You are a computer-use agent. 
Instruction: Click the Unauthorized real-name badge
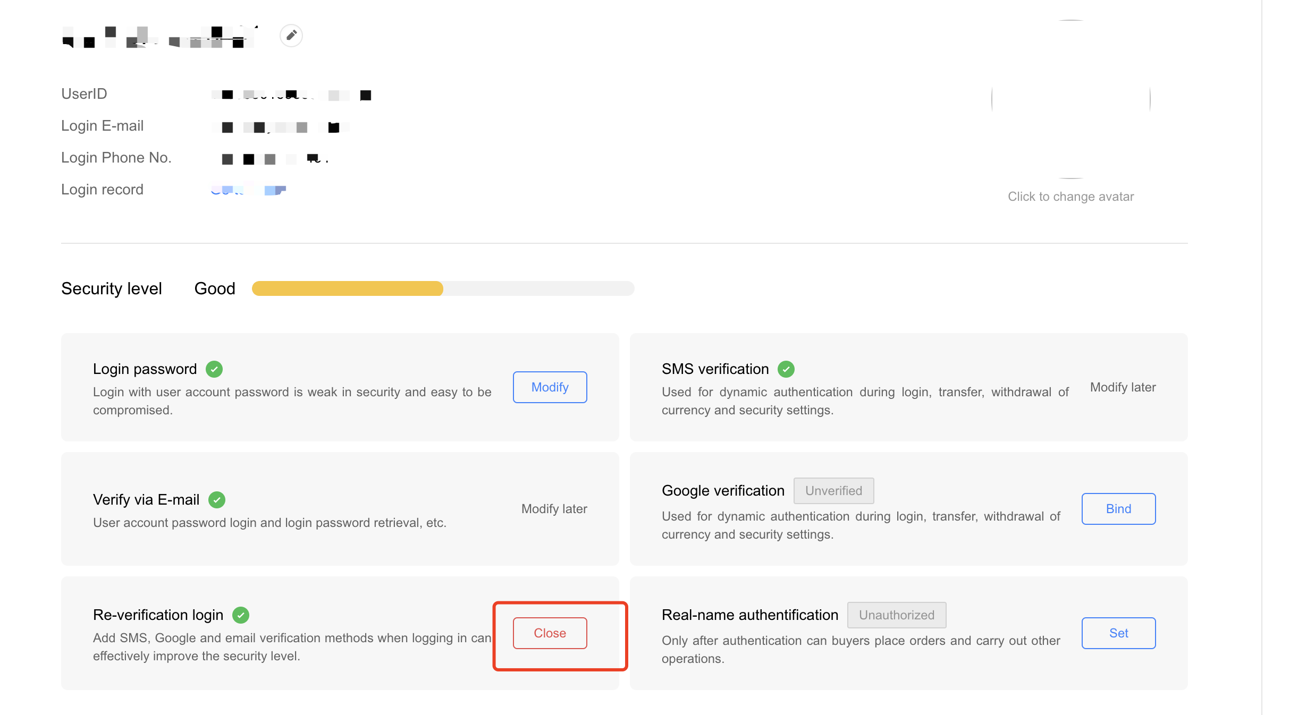tap(897, 615)
